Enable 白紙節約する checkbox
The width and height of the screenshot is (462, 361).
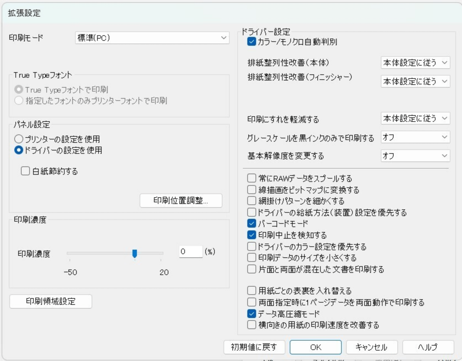tap(25, 171)
